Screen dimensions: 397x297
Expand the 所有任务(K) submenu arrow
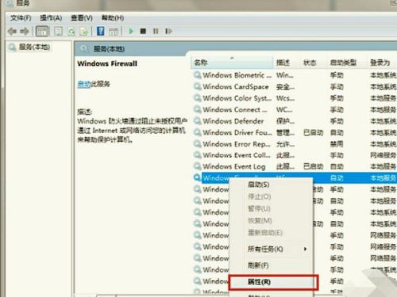coord(306,249)
